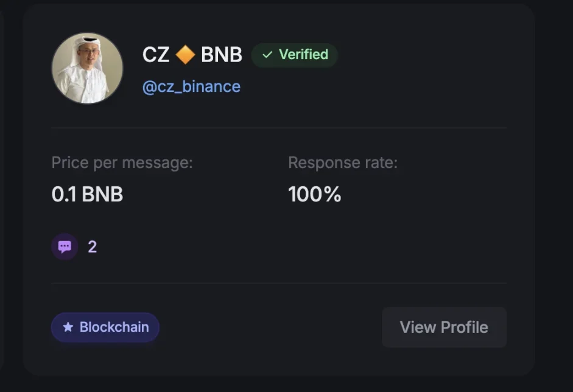Click the Price per message label
573x392 pixels.
(x=122, y=163)
